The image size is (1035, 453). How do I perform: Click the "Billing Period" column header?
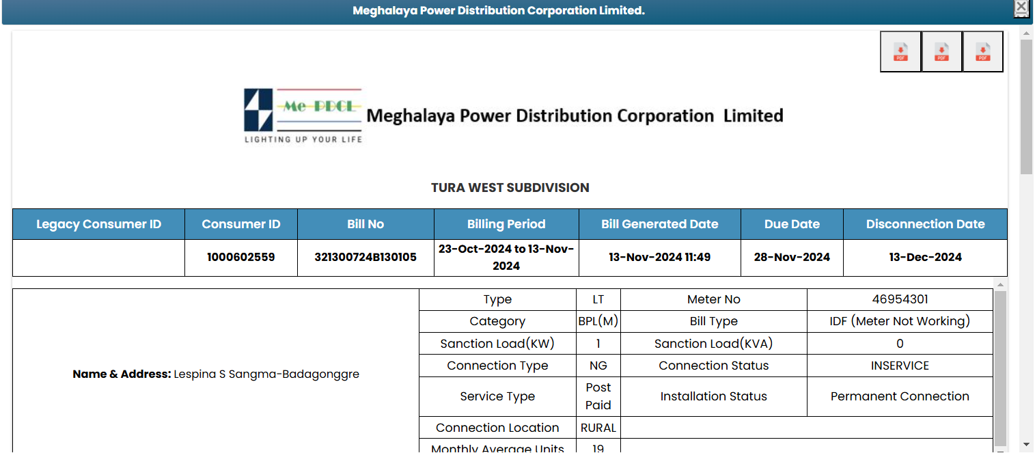coord(506,224)
